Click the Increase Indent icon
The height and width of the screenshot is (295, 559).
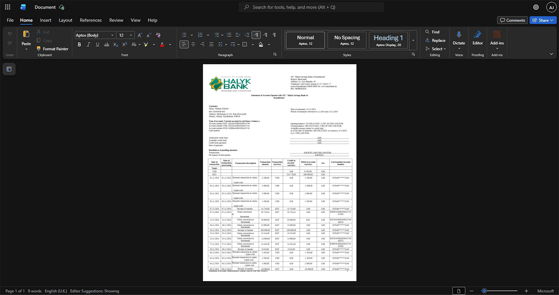pyautogui.click(x=247, y=35)
